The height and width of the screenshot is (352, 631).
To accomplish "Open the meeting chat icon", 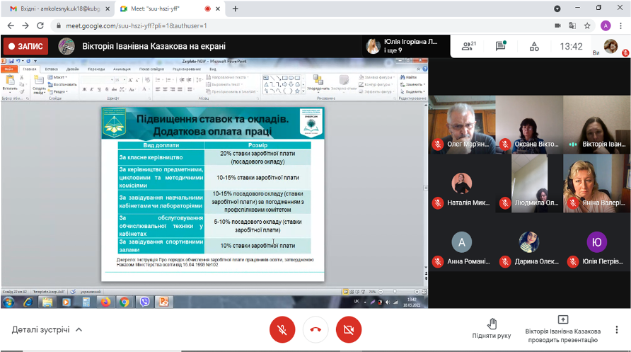I will point(501,46).
